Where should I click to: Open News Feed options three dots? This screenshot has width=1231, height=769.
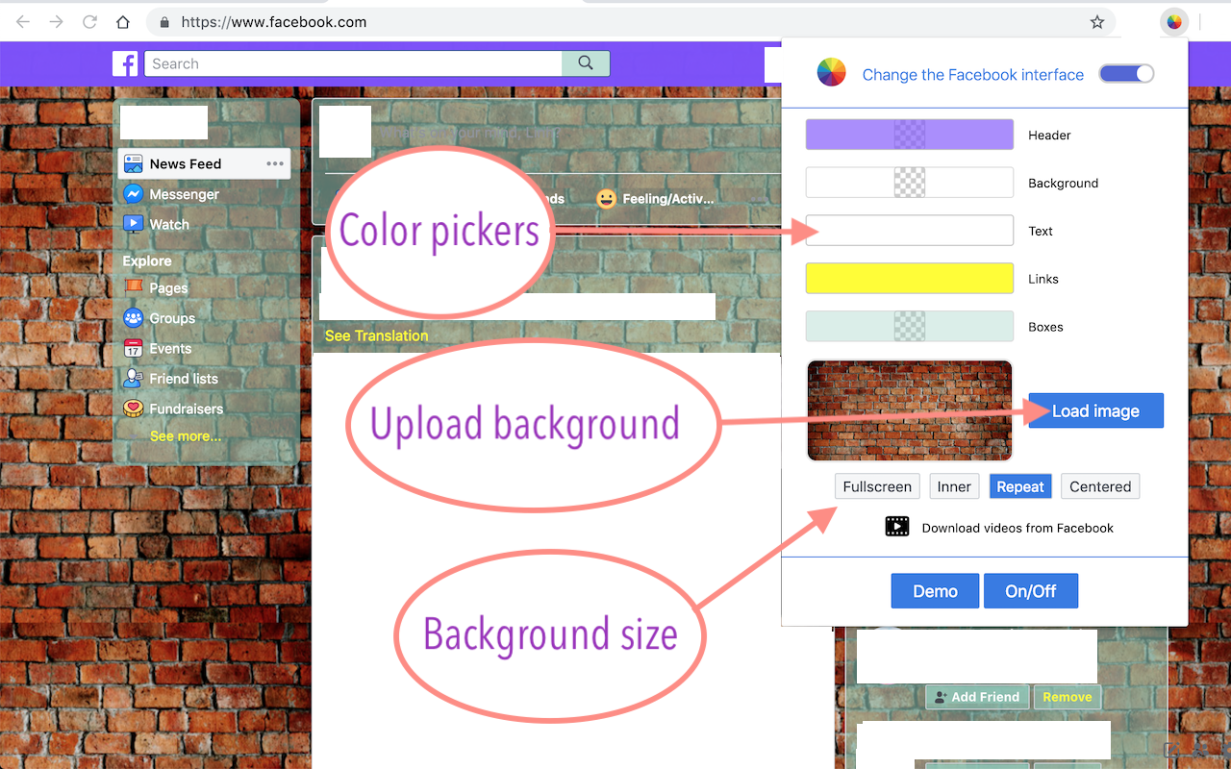click(275, 163)
